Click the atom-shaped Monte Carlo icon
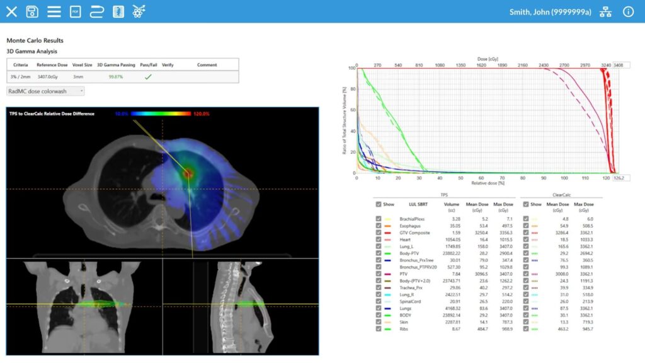Viewport: 645px width, 363px height. pyautogui.click(x=139, y=11)
